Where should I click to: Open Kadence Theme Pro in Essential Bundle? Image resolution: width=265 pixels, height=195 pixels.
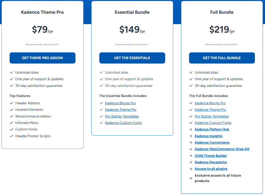121,109
